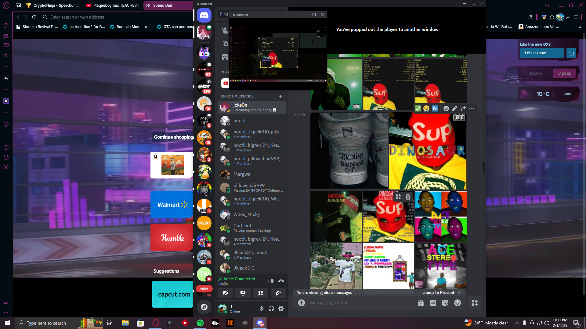Open Discord user settings gear

tap(281, 309)
